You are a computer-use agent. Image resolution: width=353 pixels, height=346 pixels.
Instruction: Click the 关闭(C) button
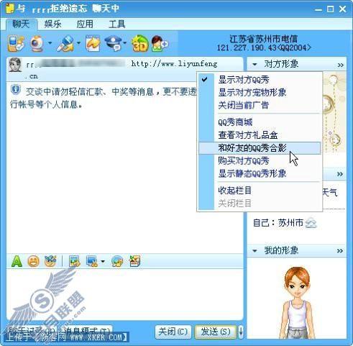[x=173, y=332]
